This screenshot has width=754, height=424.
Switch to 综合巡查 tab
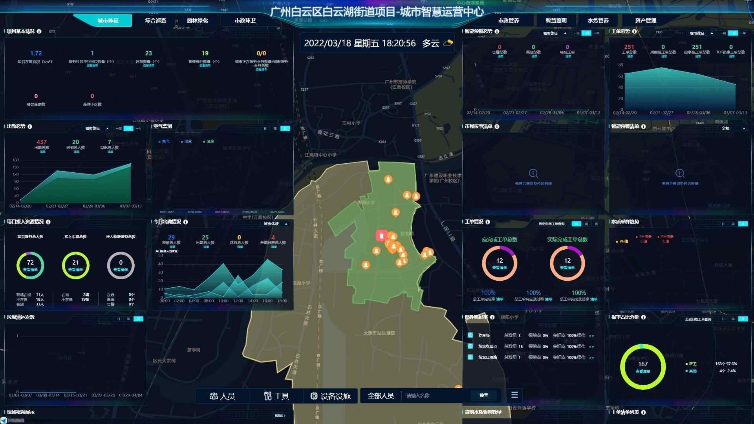156,20
